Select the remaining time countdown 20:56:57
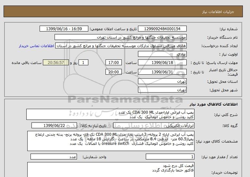This screenshot has height=177, width=250. point(56,62)
